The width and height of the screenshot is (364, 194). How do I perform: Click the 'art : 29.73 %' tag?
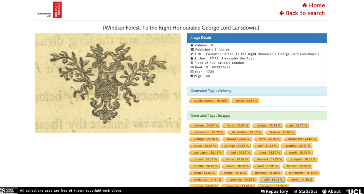click(297, 125)
